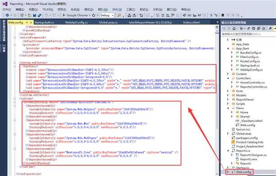
Task: Click the Undo arrow icon
Action: pyautogui.click(x=46, y=15)
